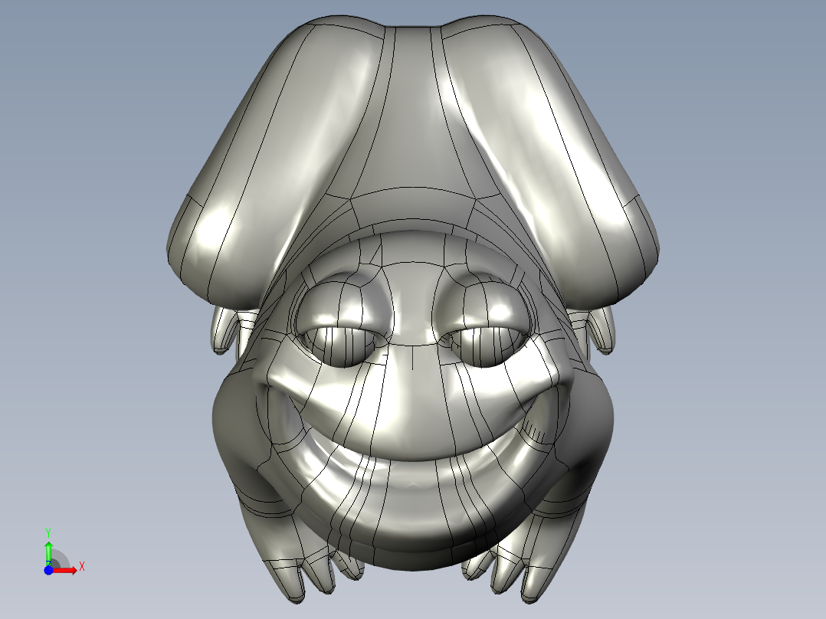The image size is (826, 619).
Task: Click the red X axis arrow
Action: [65, 570]
